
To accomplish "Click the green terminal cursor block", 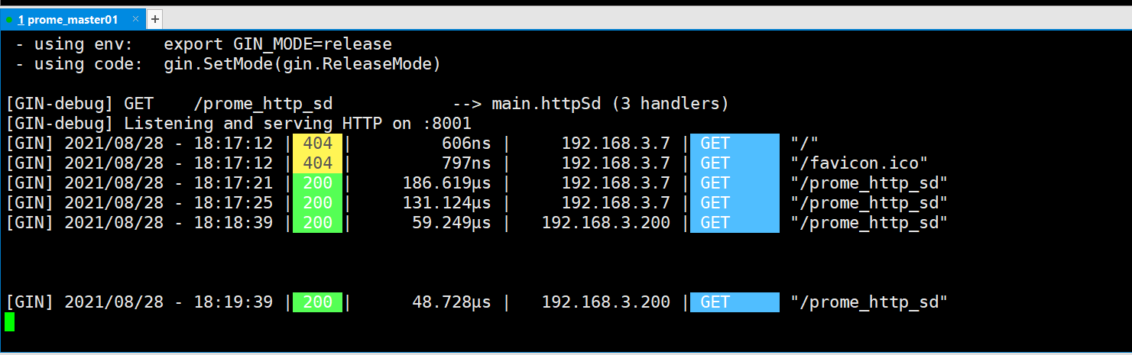I will pyautogui.click(x=10, y=321).
